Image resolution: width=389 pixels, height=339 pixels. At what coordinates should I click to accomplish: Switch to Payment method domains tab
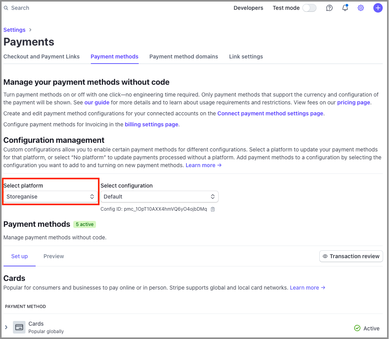coord(184,56)
